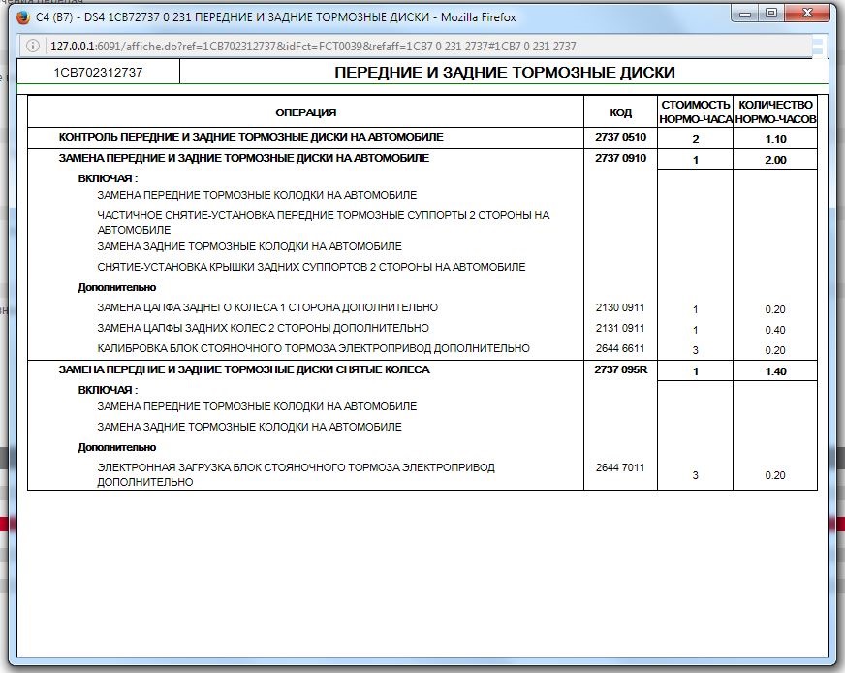Screen dimensions: 845x673
Task: Select the КОЛИЧЕСТВО НОРМО-ЧАСОВ column header
Action: tap(774, 112)
